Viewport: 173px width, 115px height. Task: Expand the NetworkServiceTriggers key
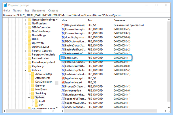coord(25,20)
